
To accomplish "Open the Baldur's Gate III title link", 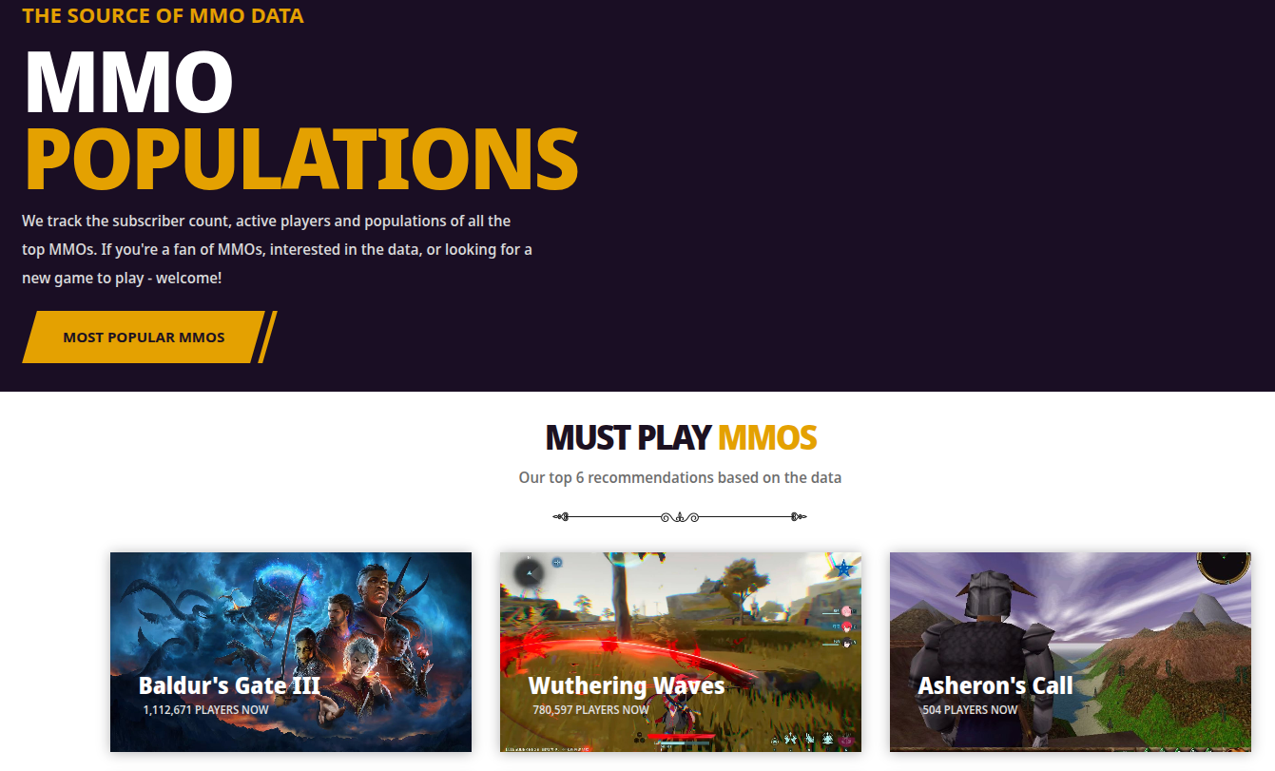I will tap(229, 685).
